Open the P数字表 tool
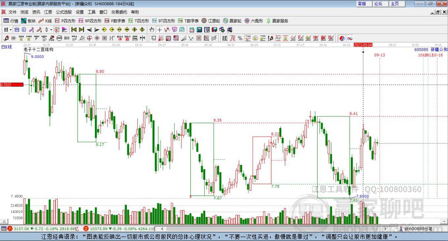448x241 pixels. click(115, 21)
